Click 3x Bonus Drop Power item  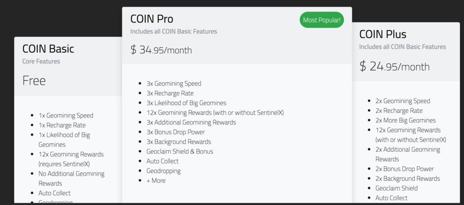click(x=175, y=132)
